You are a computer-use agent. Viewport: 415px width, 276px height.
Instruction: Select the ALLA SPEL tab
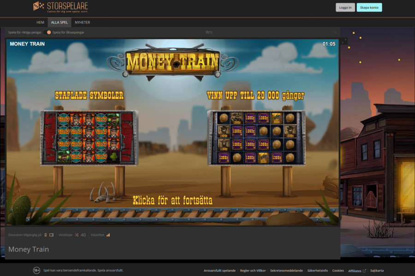pos(59,23)
